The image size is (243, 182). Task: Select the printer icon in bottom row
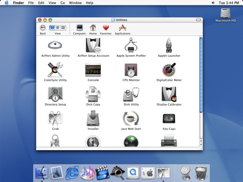[169, 141]
